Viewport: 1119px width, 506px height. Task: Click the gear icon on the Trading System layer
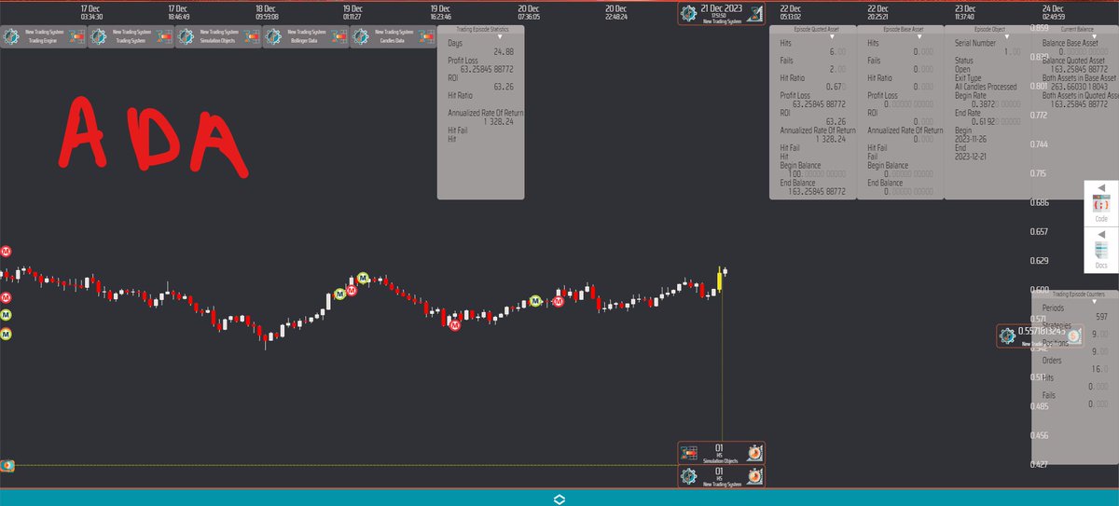tap(99, 37)
